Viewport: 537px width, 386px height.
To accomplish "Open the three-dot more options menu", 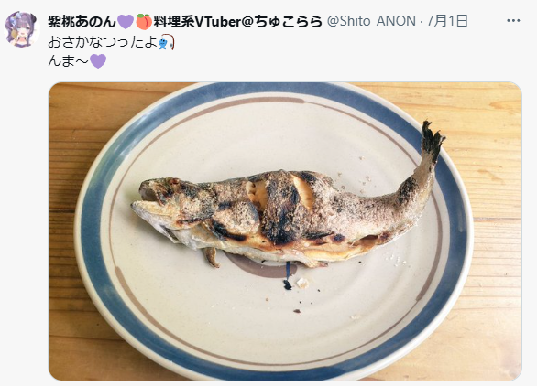I will pyautogui.click(x=513, y=21).
